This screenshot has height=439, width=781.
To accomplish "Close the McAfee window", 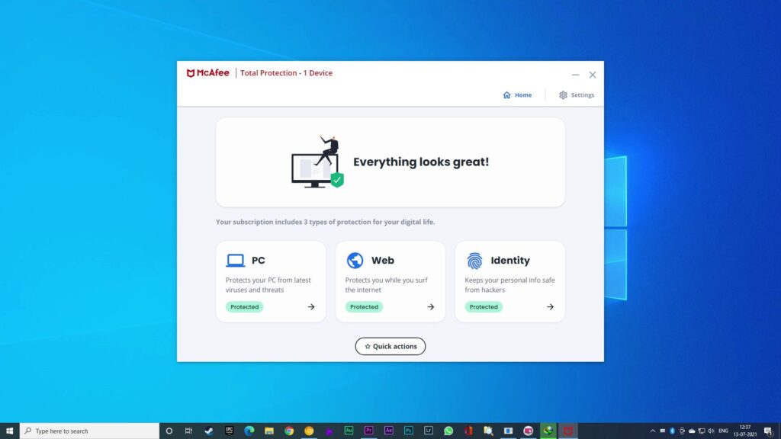I will [x=592, y=75].
